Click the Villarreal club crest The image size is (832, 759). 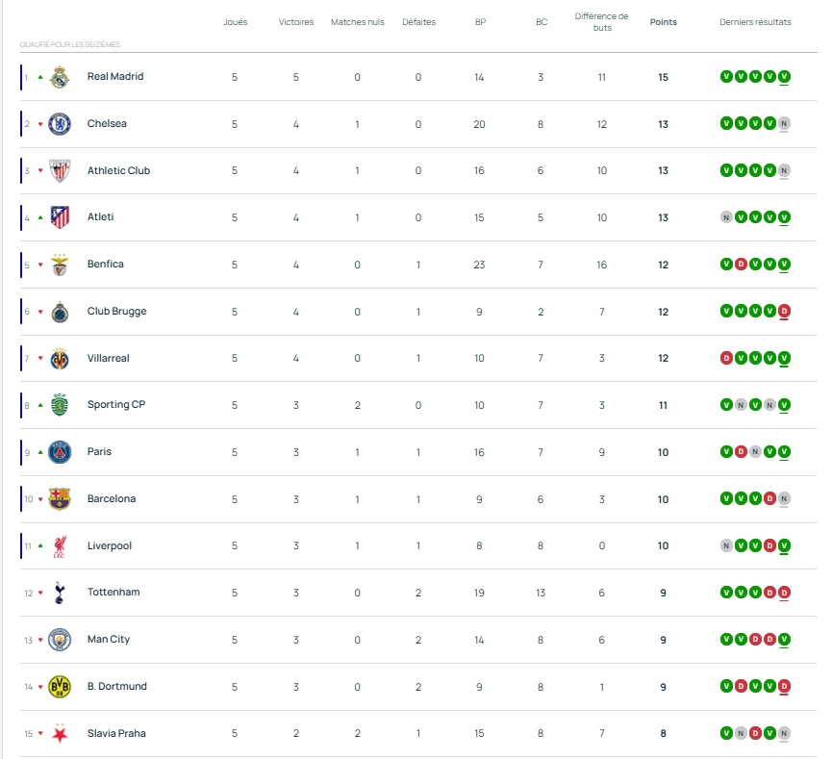click(60, 358)
